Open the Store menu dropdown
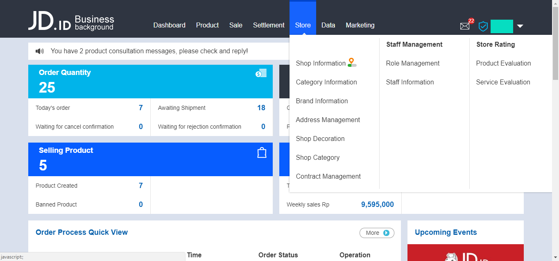The height and width of the screenshot is (261, 559). coord(303,25)
